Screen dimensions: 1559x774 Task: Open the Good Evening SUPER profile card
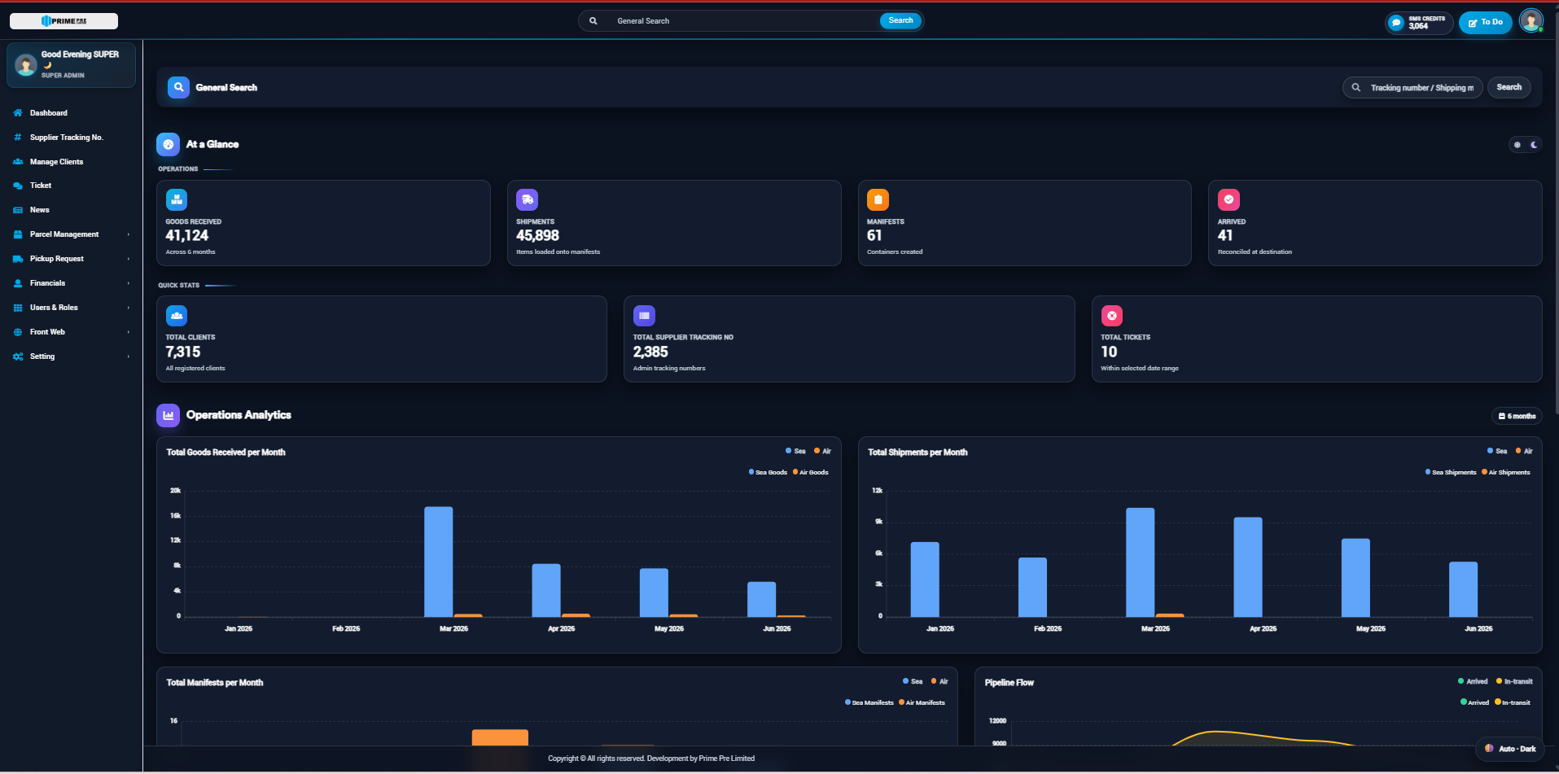tap(72, 64)
